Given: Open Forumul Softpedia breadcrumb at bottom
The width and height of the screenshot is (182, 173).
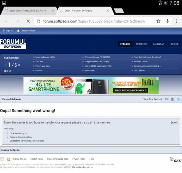Looking at the screenshot, I should point(10,150).
